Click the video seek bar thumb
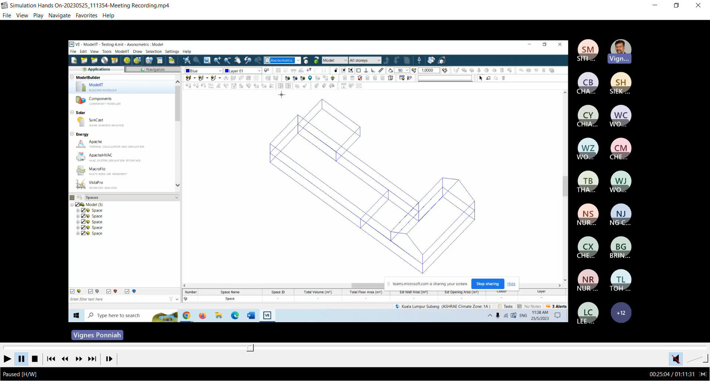Screen dimensions: 710x381 (250, 348)
